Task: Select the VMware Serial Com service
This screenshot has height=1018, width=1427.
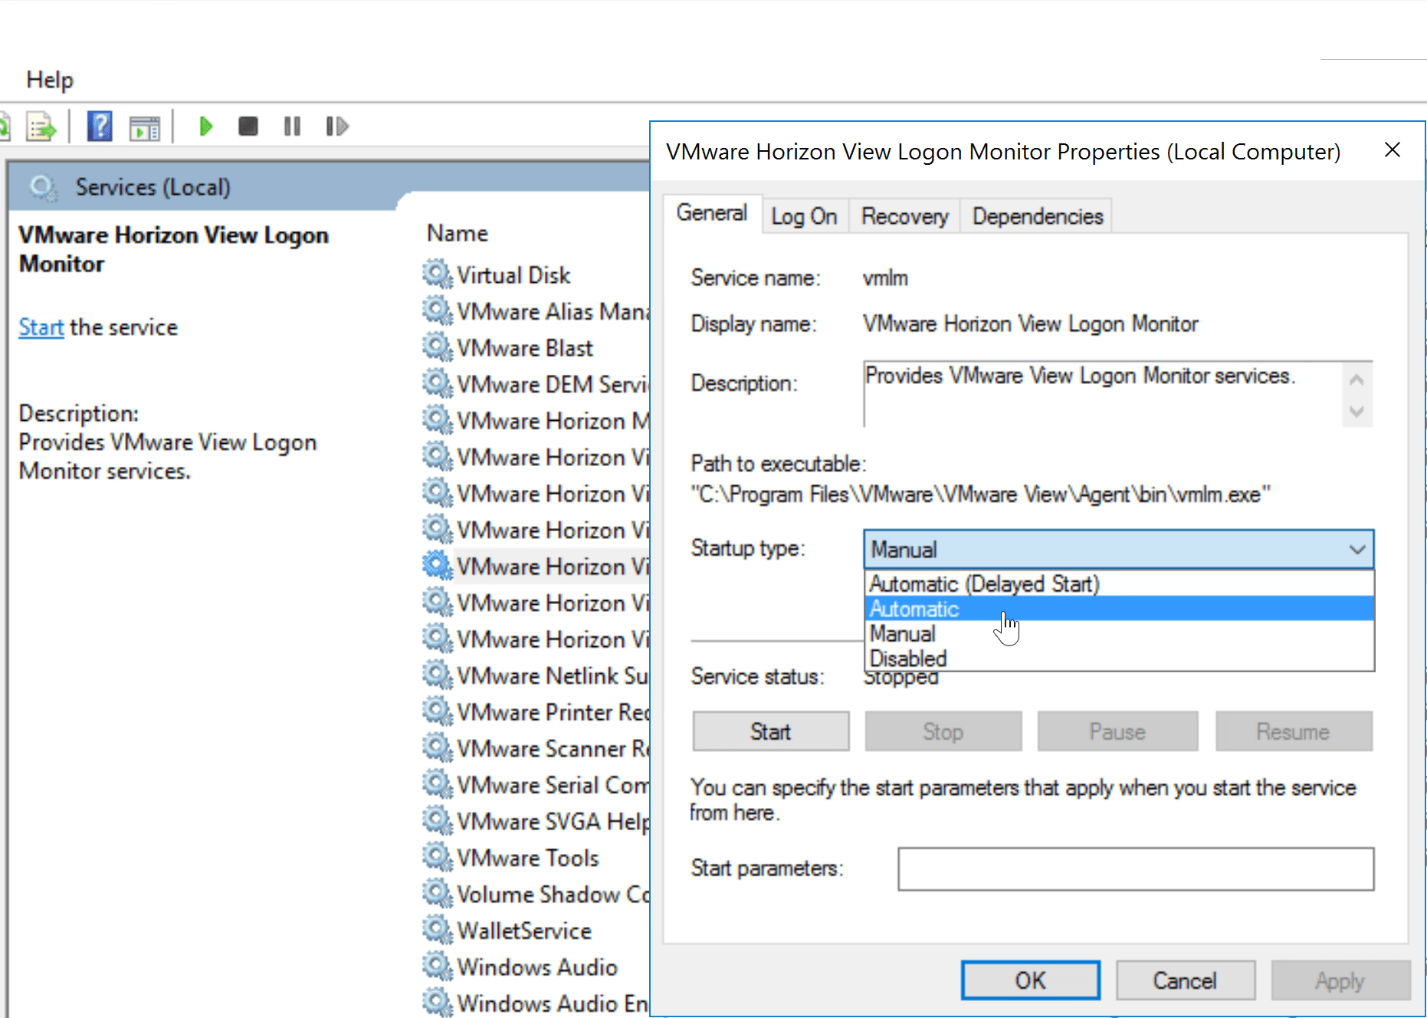Action: coord(535,784)
